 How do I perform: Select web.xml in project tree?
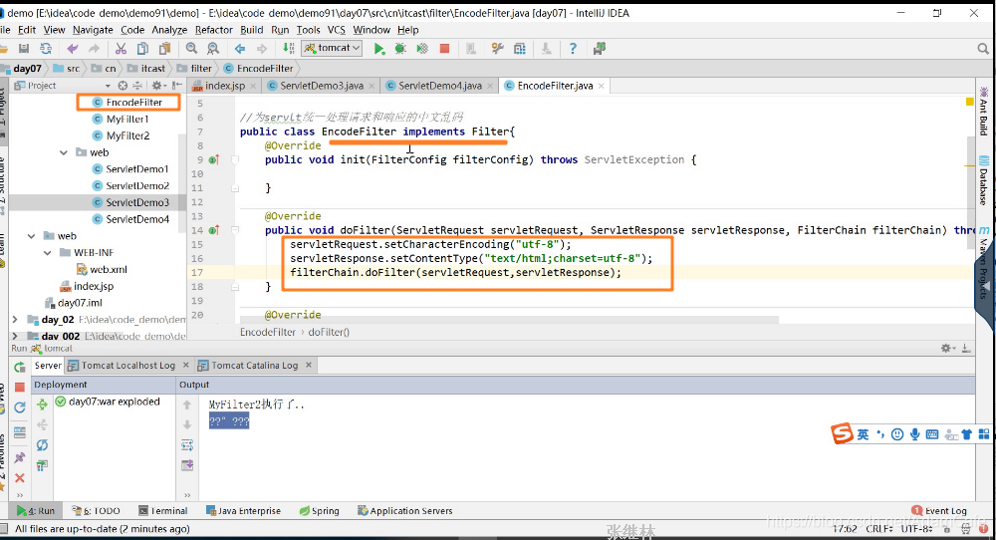102,269
